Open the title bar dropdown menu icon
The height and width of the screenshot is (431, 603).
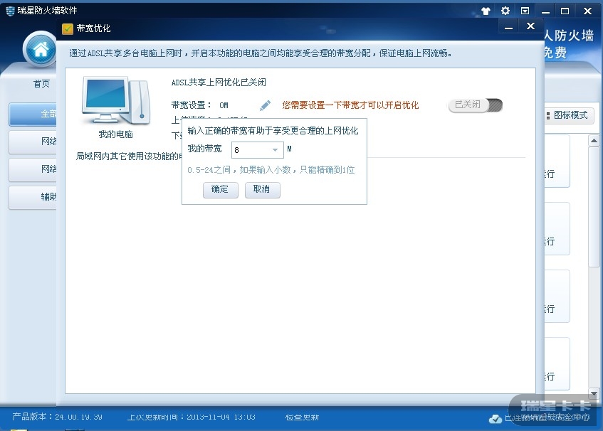[x=525, y=11]
